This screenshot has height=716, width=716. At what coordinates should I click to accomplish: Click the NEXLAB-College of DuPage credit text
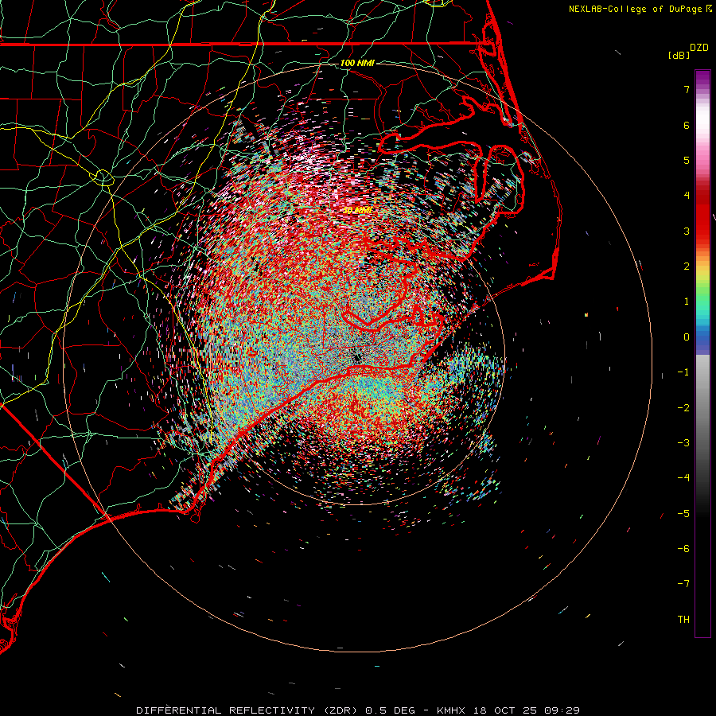coord(636,9)
